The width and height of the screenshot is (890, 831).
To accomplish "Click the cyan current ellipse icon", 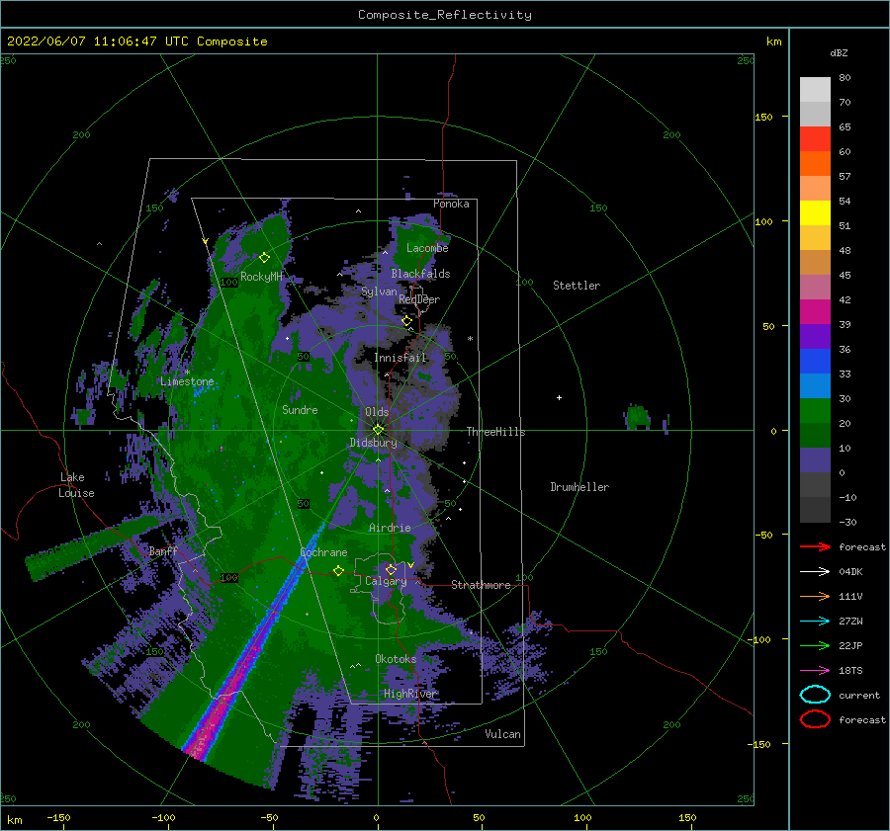I will pos(815,695).
